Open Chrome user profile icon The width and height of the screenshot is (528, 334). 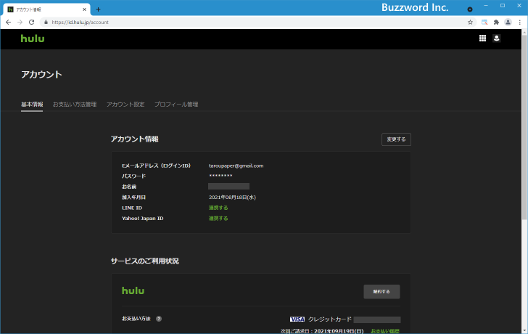[508, 23]
